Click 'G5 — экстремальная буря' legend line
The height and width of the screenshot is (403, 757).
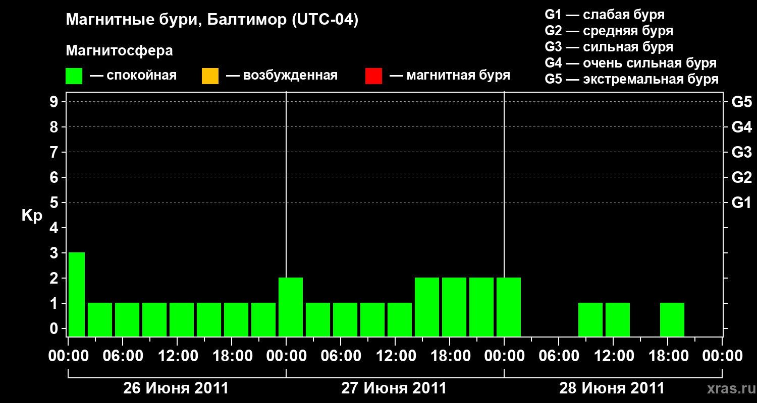[632, 80]
